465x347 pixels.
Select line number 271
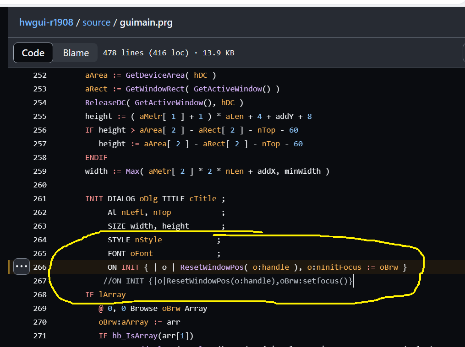pyautogui.click(x=40, y=336)
